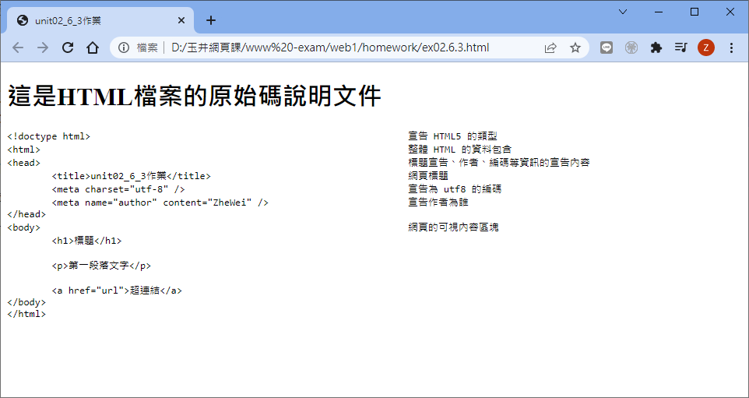
Task: Click the Forward navigation arrow
Action: click(43, 48)
